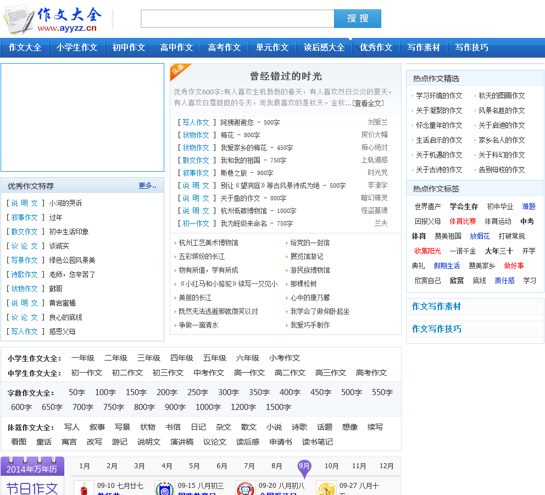This screenshot has height=495, width=545.
Task: Select 3月 in the month timeline
Action: 140,466
